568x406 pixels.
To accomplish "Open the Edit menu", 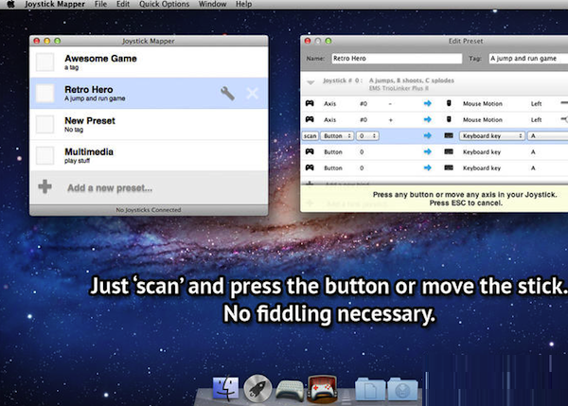I will click(x=123, y=4).
